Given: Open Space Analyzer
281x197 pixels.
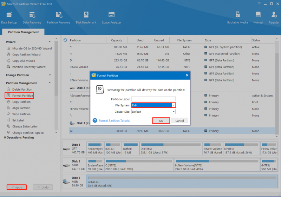Looking at the screenshot, I should (111, 18).
